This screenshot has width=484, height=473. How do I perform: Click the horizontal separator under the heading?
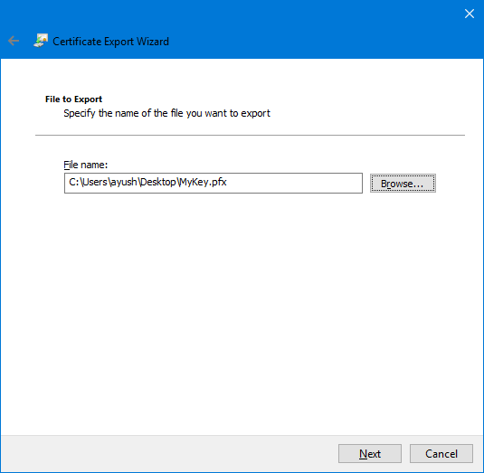(x=250, y=135)
